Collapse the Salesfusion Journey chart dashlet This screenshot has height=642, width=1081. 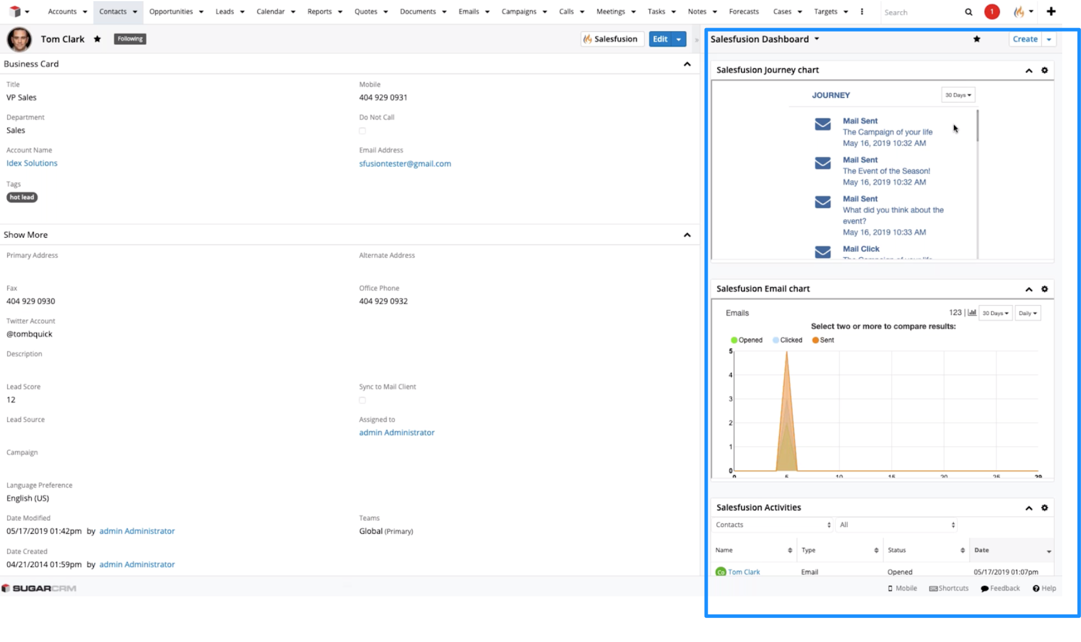(x=1028, y=70)
